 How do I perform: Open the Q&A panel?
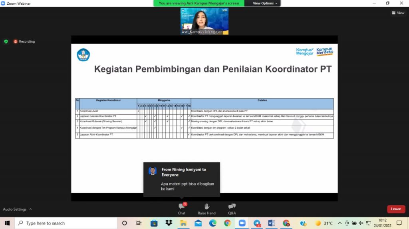[232, 208]
